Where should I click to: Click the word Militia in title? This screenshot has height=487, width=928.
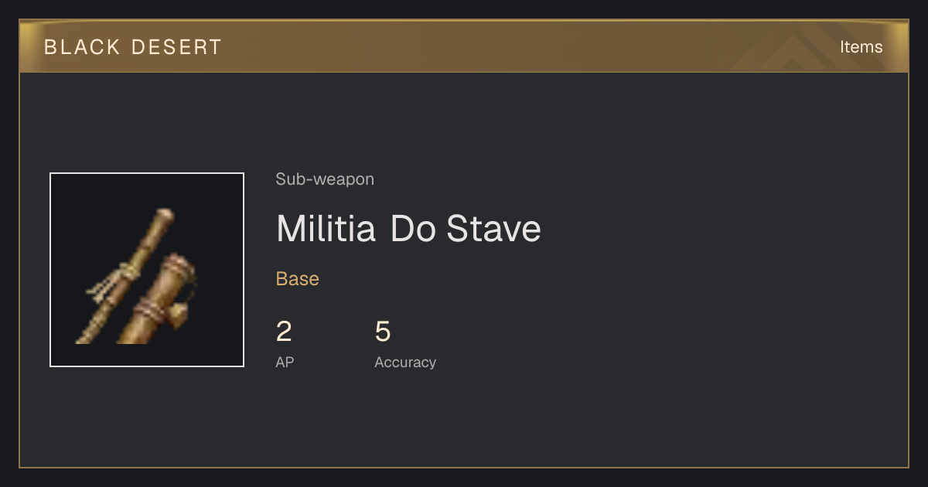coord(326,229)
